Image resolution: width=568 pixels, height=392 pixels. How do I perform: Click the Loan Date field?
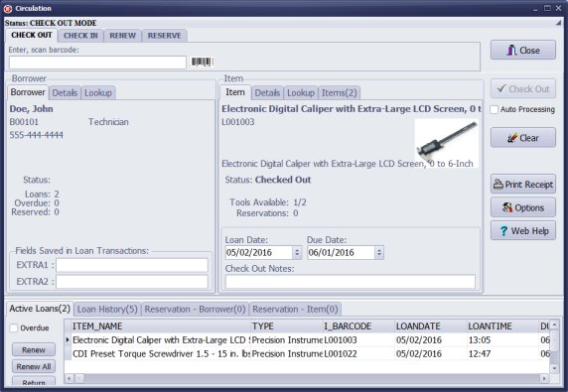(x=258, y=252)
